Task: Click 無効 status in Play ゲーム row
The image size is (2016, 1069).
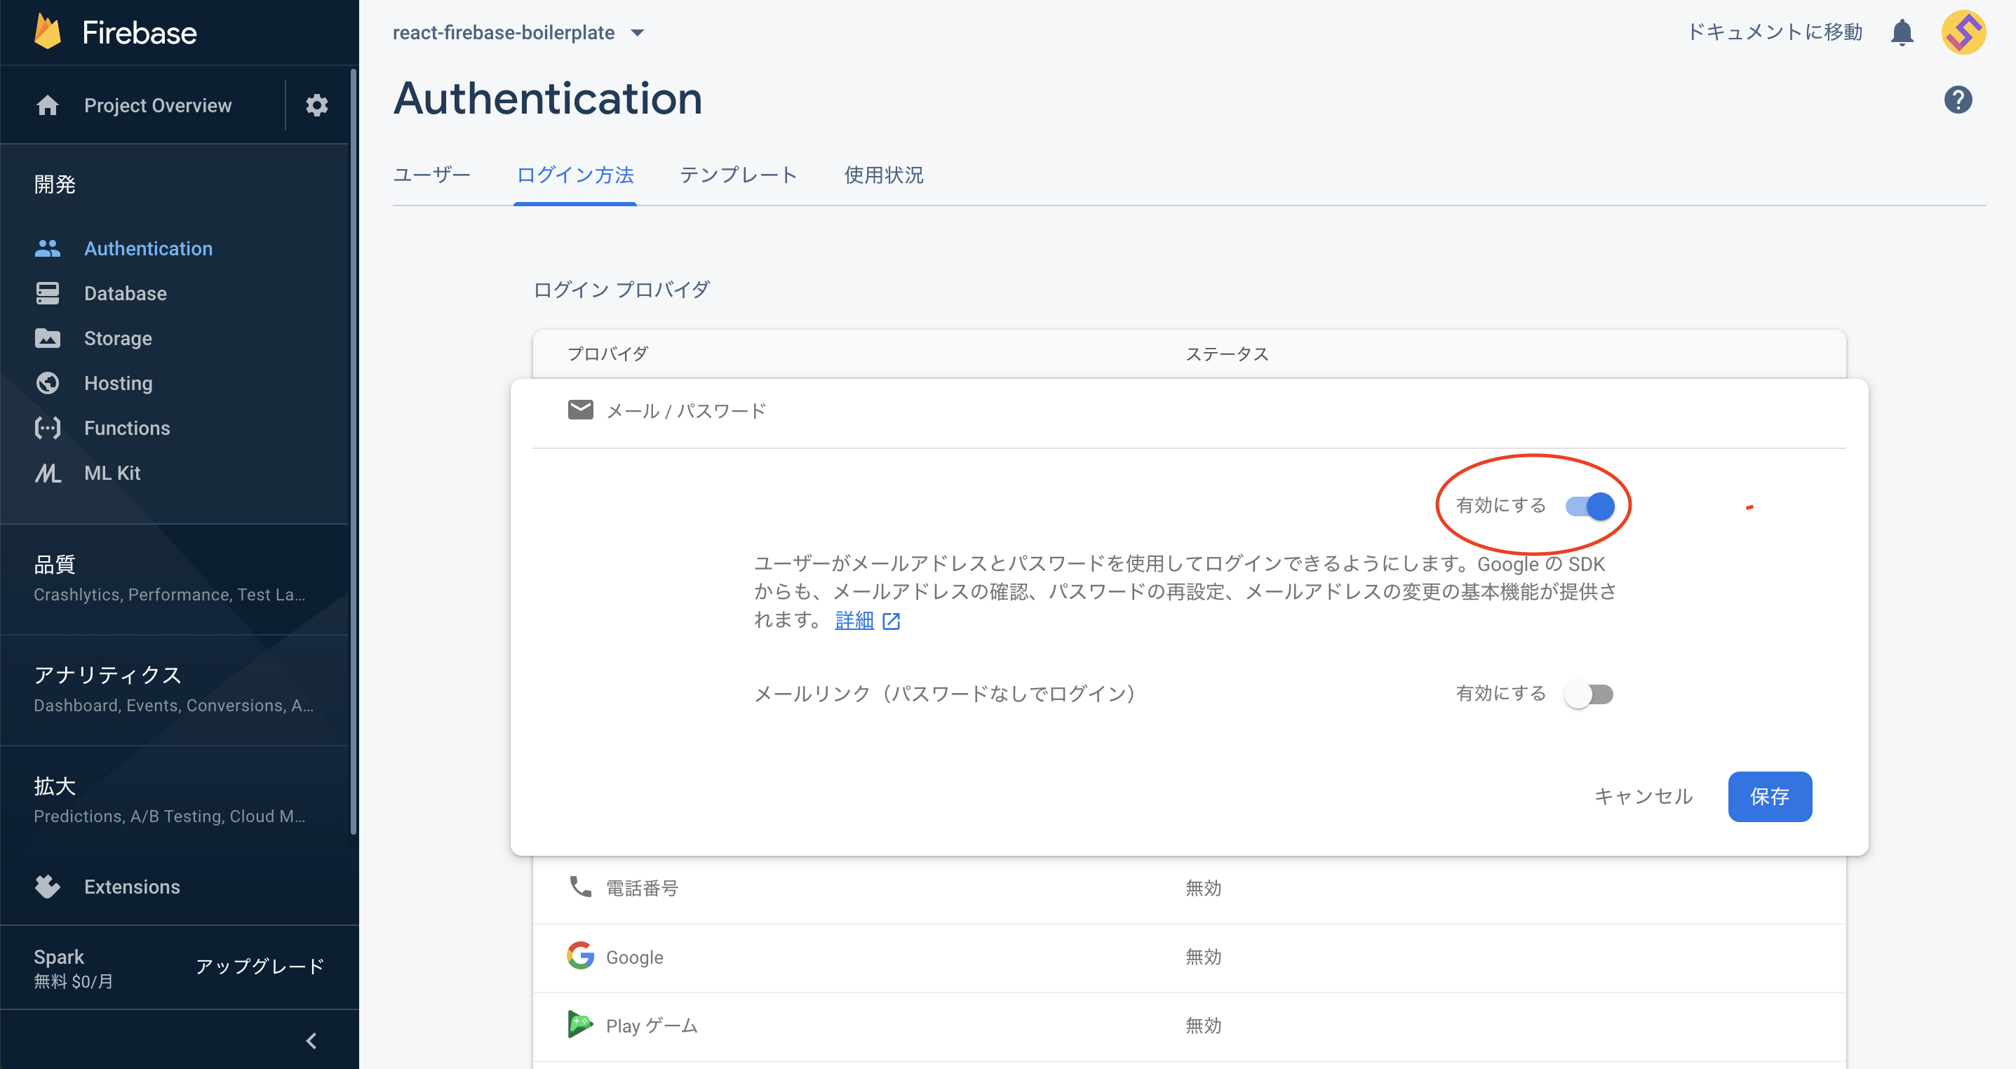Action: [1203, 1026]
